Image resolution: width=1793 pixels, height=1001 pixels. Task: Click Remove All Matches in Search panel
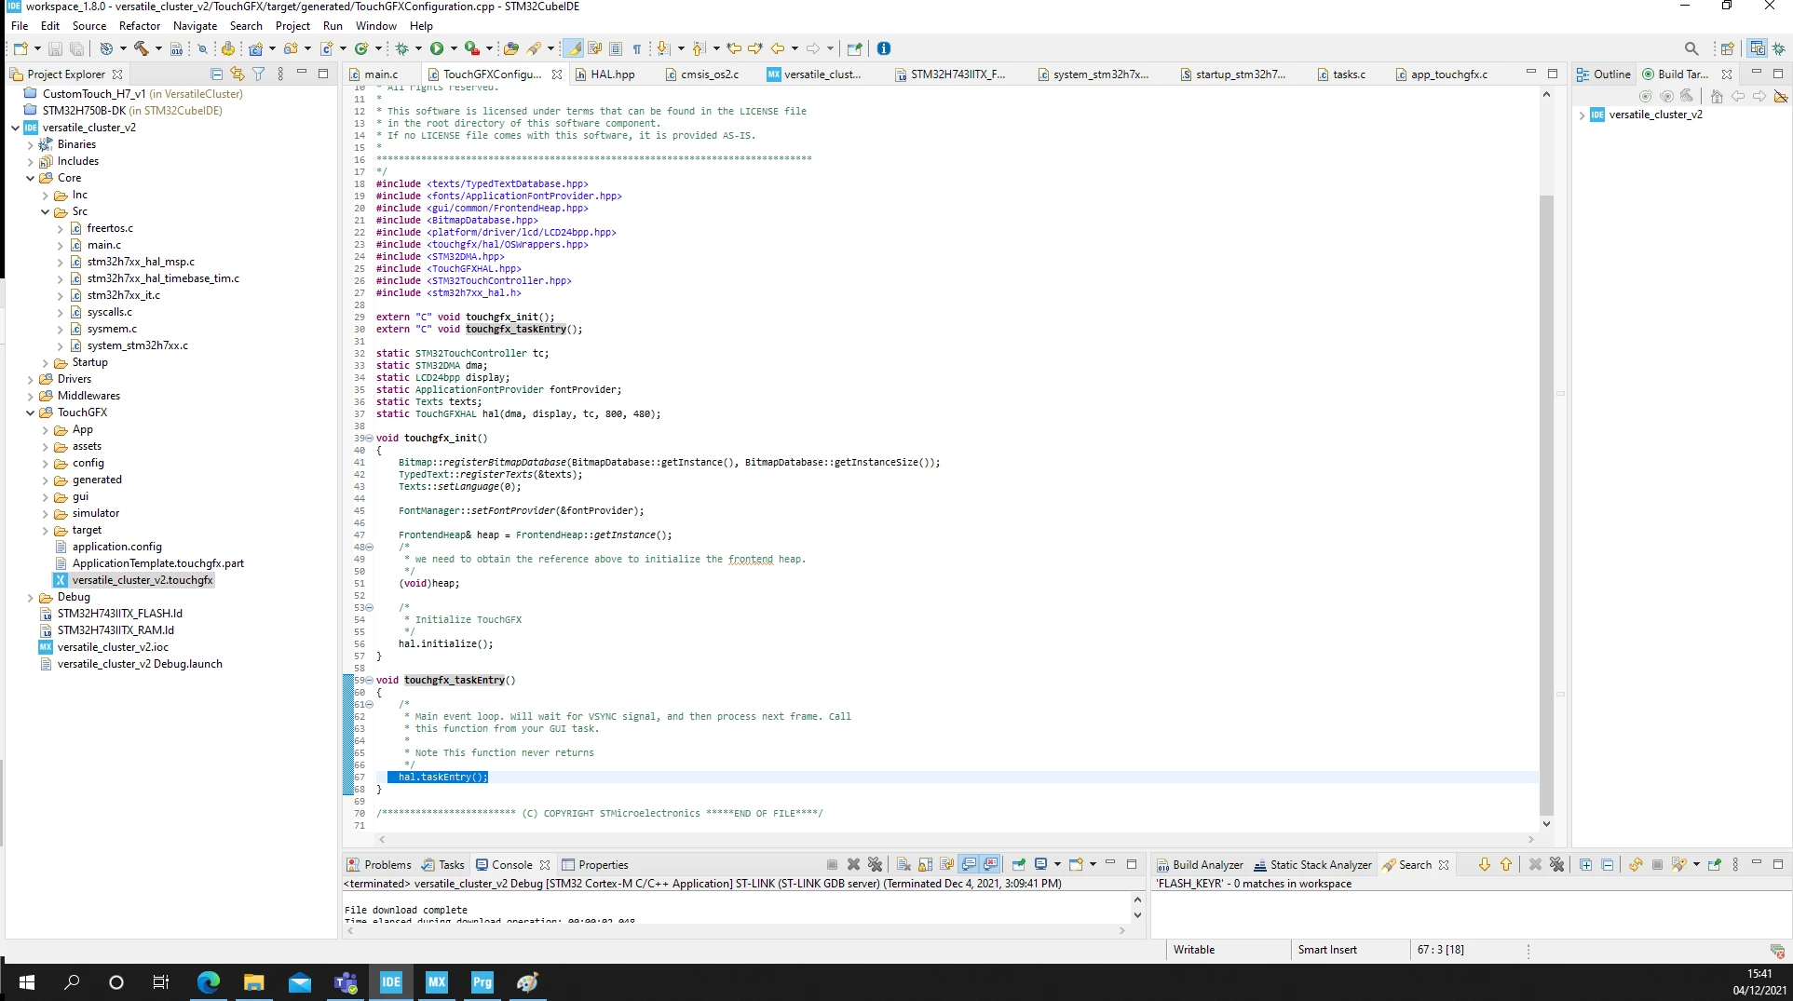coord(1556,864)
